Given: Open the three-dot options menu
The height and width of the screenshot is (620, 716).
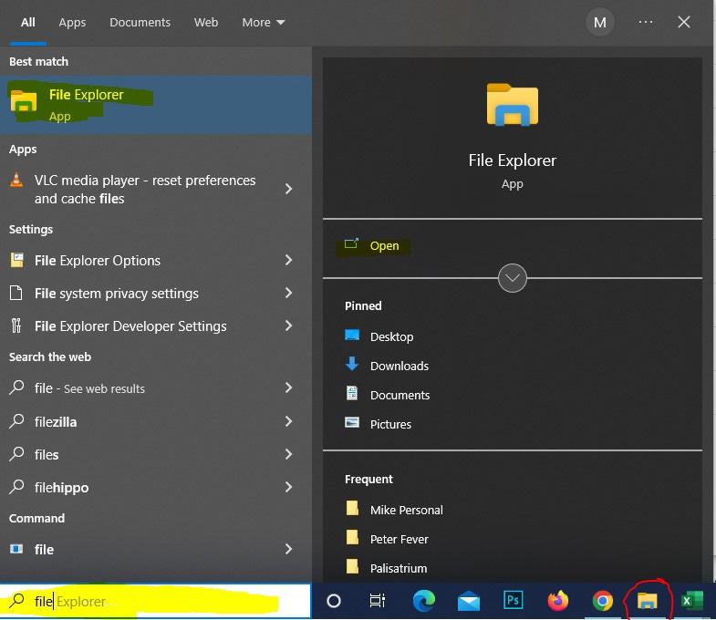Looking at the screenshot, I should [x=646, y=22].
